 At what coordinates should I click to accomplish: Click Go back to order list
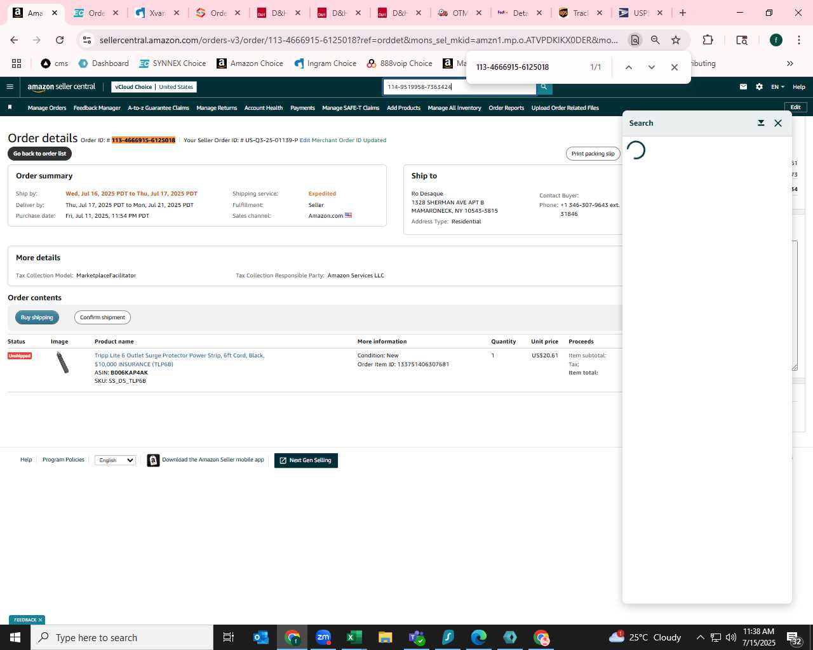pos(39,154)
